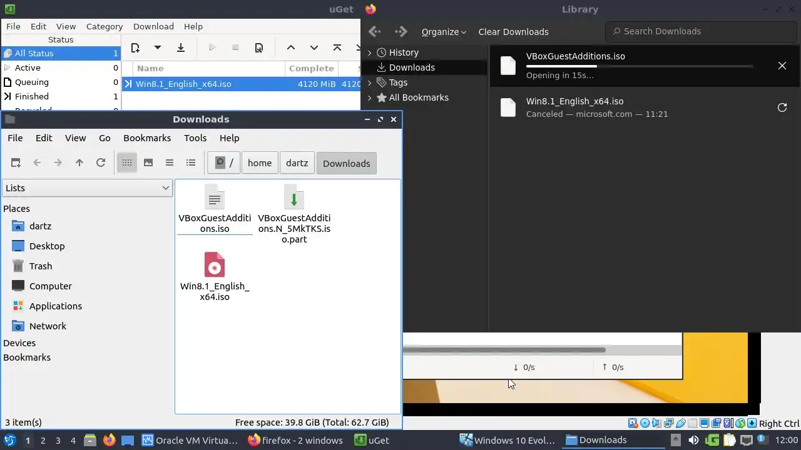Open Trash in Places sidebar
801x450 pixels.
41,266
